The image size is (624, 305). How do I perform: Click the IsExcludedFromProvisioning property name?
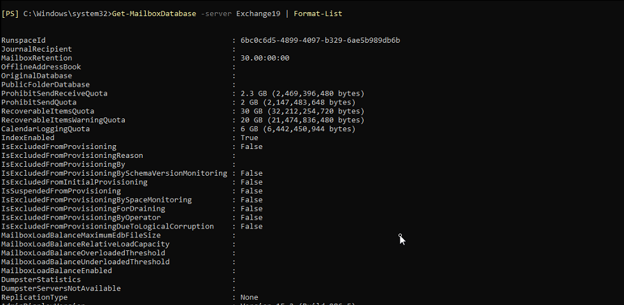(59, 147)
